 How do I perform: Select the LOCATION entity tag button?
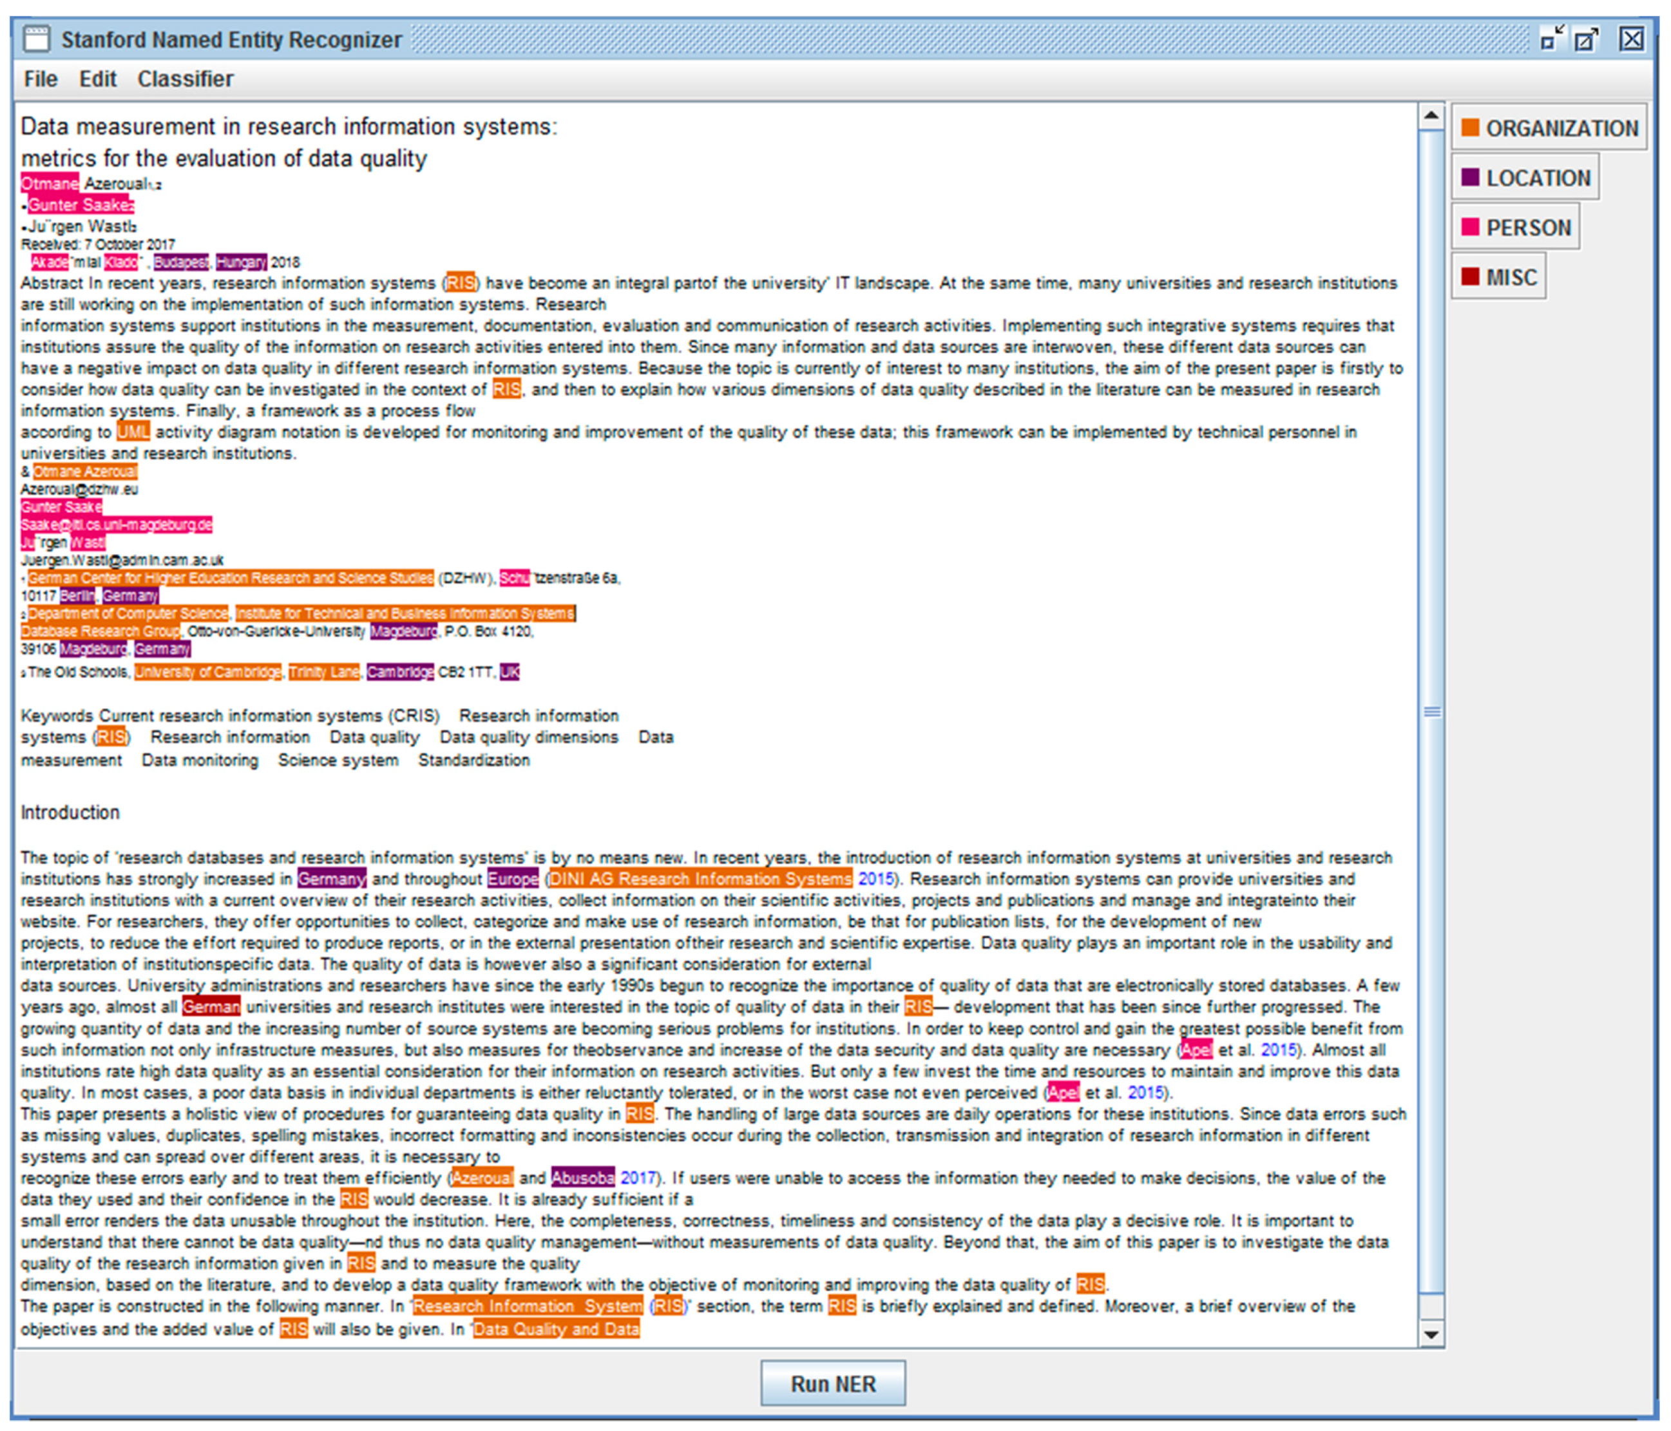click(1525, 177)
